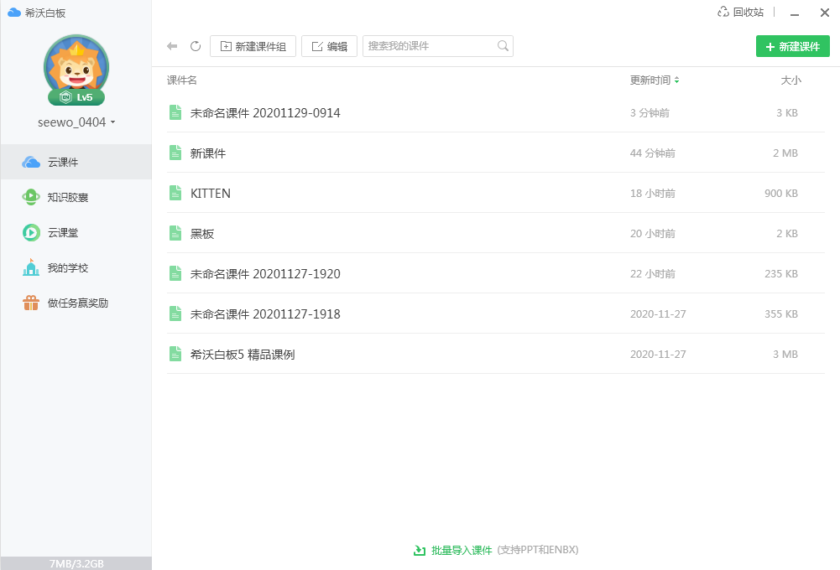Open 云课堂 in sidebar
Screen dimensions: 840x570
pyautogui.click(x=76, y=233)
